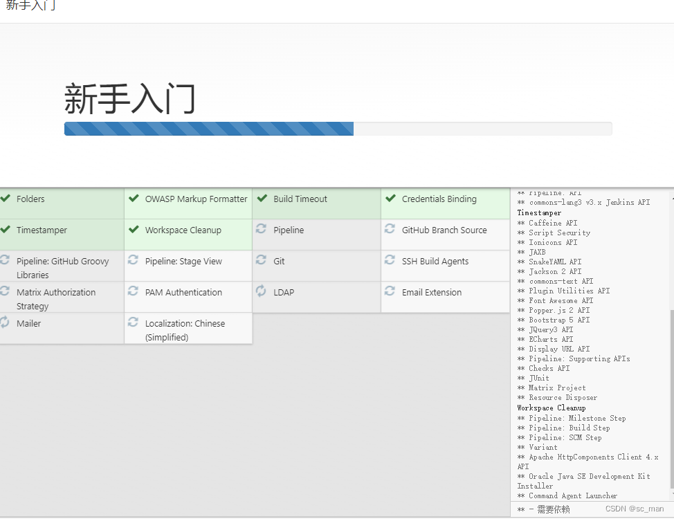Click the spinning icon beside Mailer

tap(4, 322)
